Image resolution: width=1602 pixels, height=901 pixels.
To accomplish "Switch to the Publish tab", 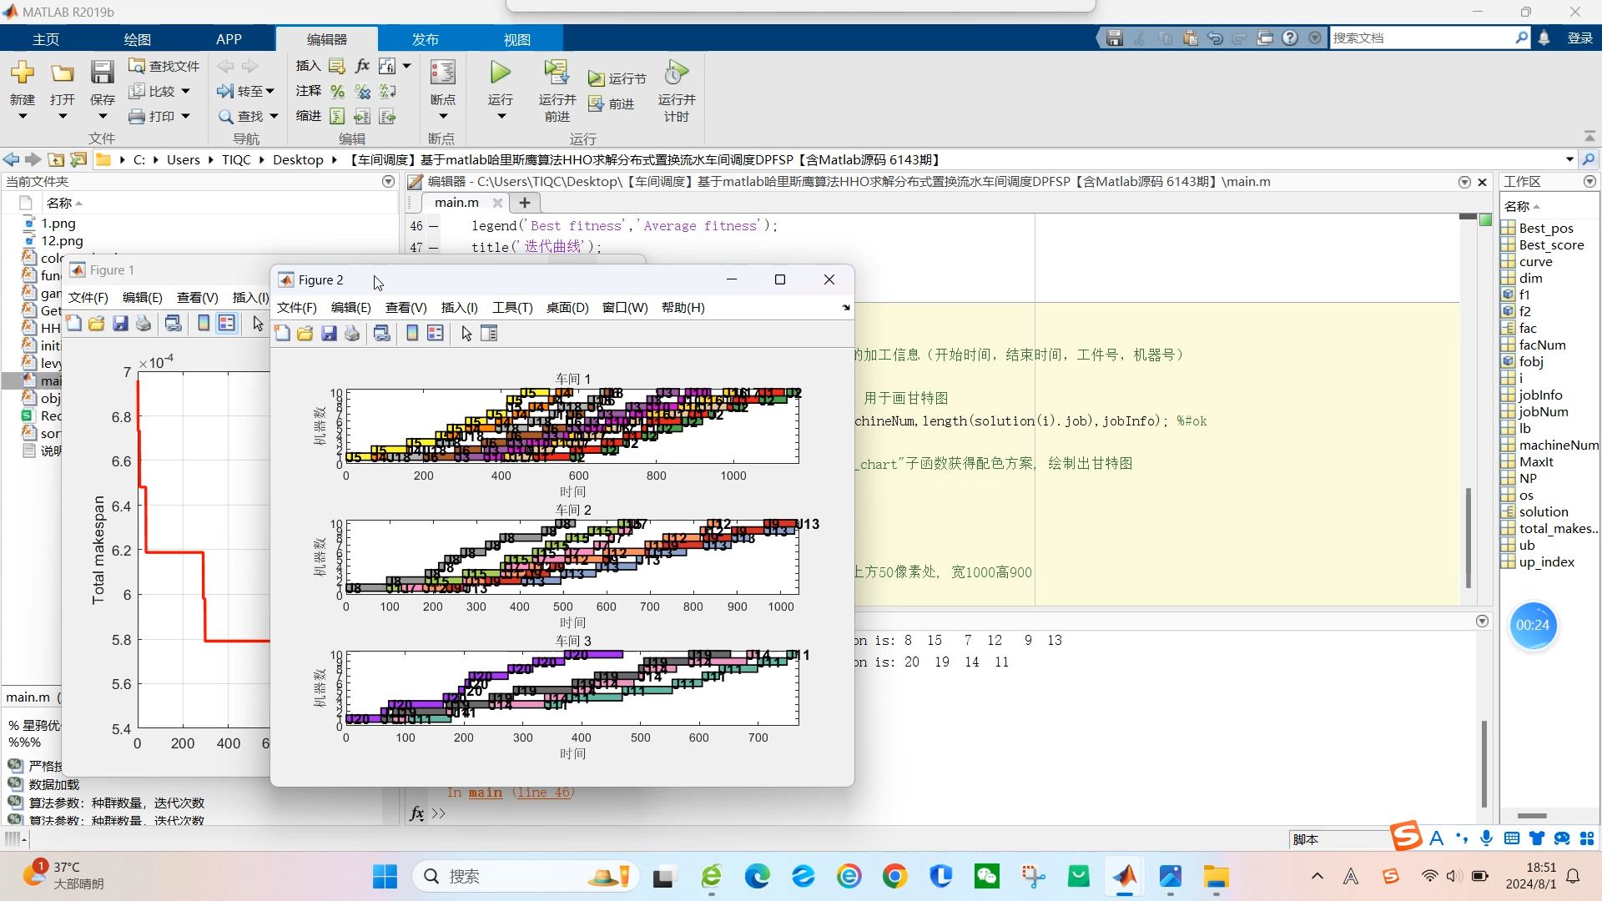I will [x=426, y=39].
